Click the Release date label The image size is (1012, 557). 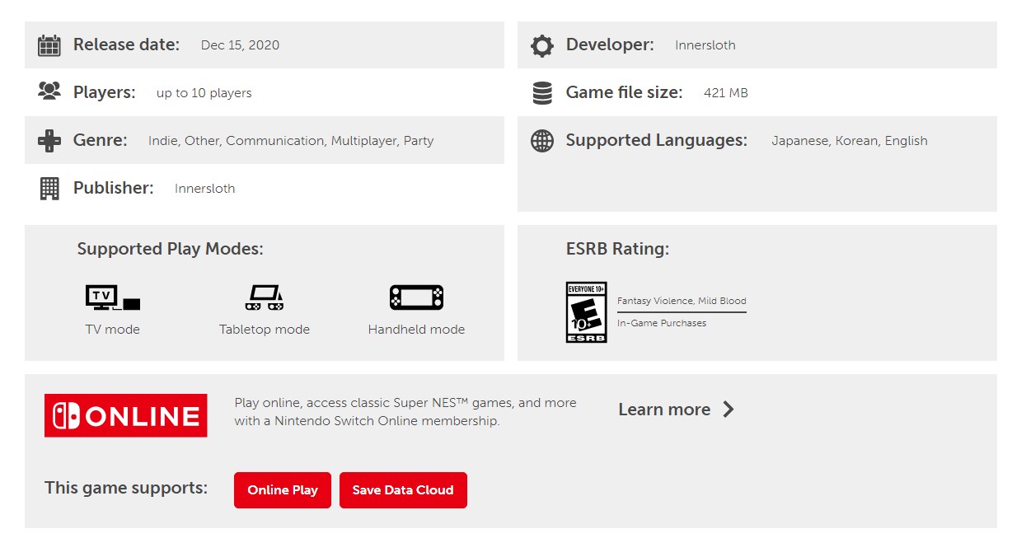click(x=126, y=44)
